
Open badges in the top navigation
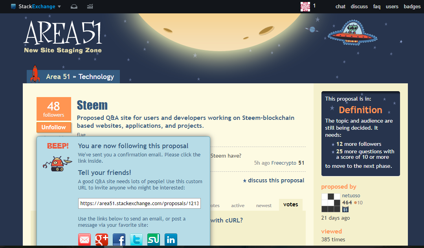tap(412, 7)
